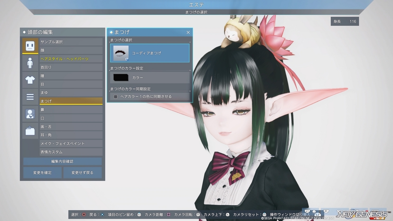Screen dimensions: 393x221
Task: Click the カメラ回転 stick icon
Action: [x=198, y=214]
